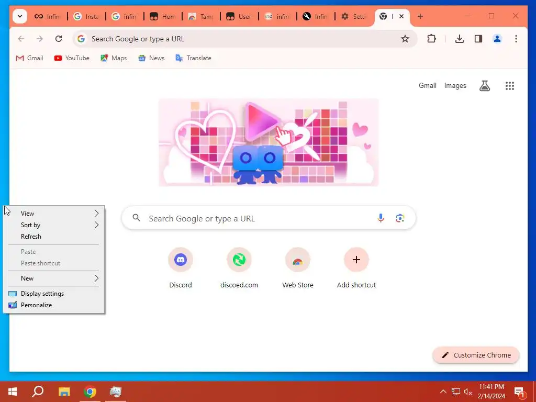Click Images link on new tab page

click(x=455, y=85)
